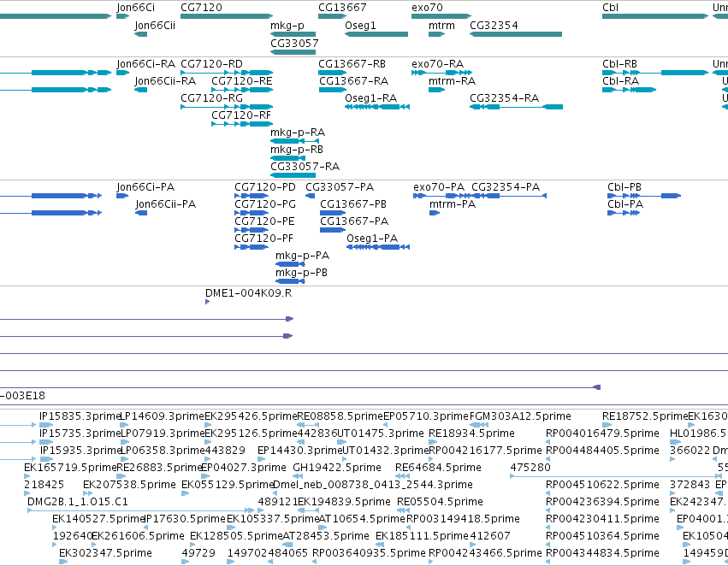The height and width of the screenshot is (566, 728).
Task: Click EST label RP004016479.5prime
Action: tap(602, 433)
